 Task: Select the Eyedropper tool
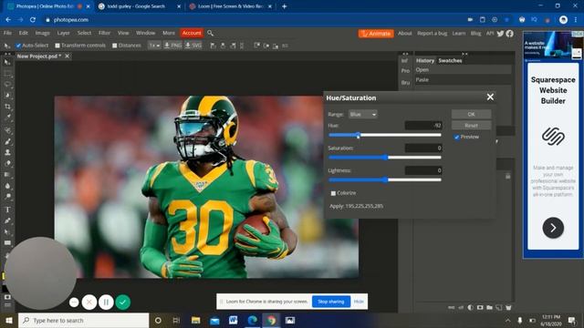click(x=7, y=118)
